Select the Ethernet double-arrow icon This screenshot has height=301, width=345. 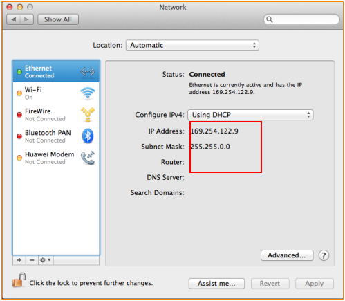(x=88, y=72)
